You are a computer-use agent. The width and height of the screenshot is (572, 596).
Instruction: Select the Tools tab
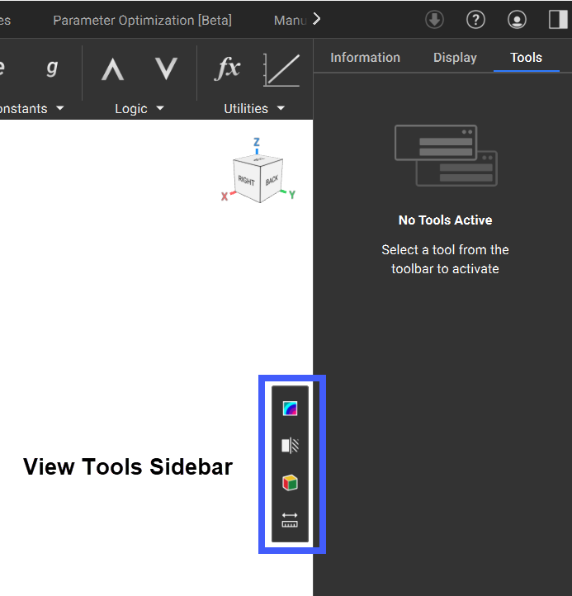pyautogui.click(x=526, y=58)
